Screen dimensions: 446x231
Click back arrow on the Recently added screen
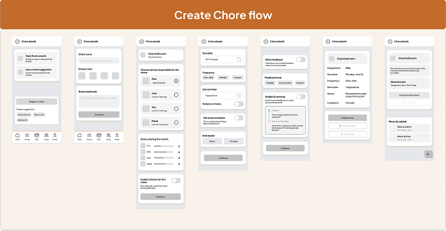[390, 41]
